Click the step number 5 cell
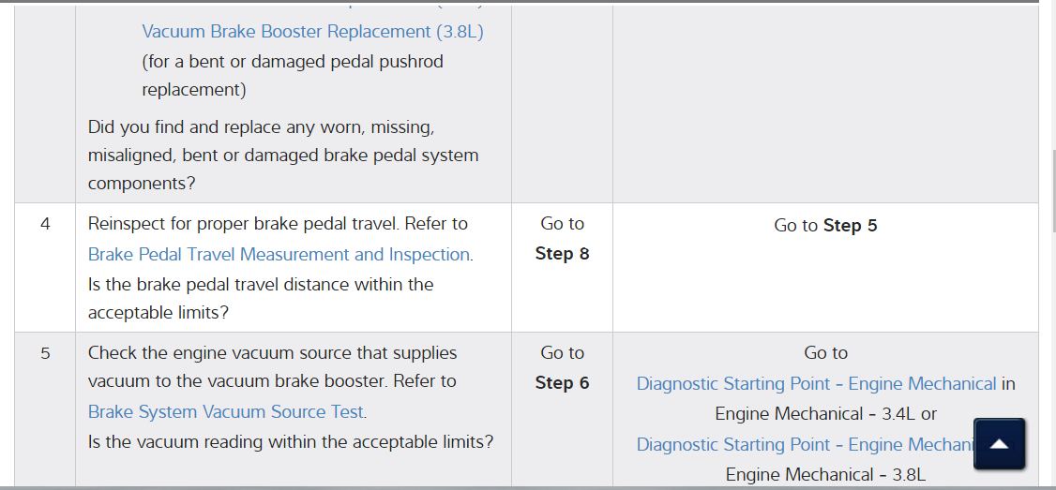This screenshot has height=490, width=1056. point(45,353)
